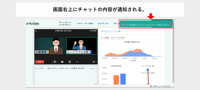Open カメラ・マイク設定 in the header
Viewport: 200px width, 90px height.
[85, 23]
